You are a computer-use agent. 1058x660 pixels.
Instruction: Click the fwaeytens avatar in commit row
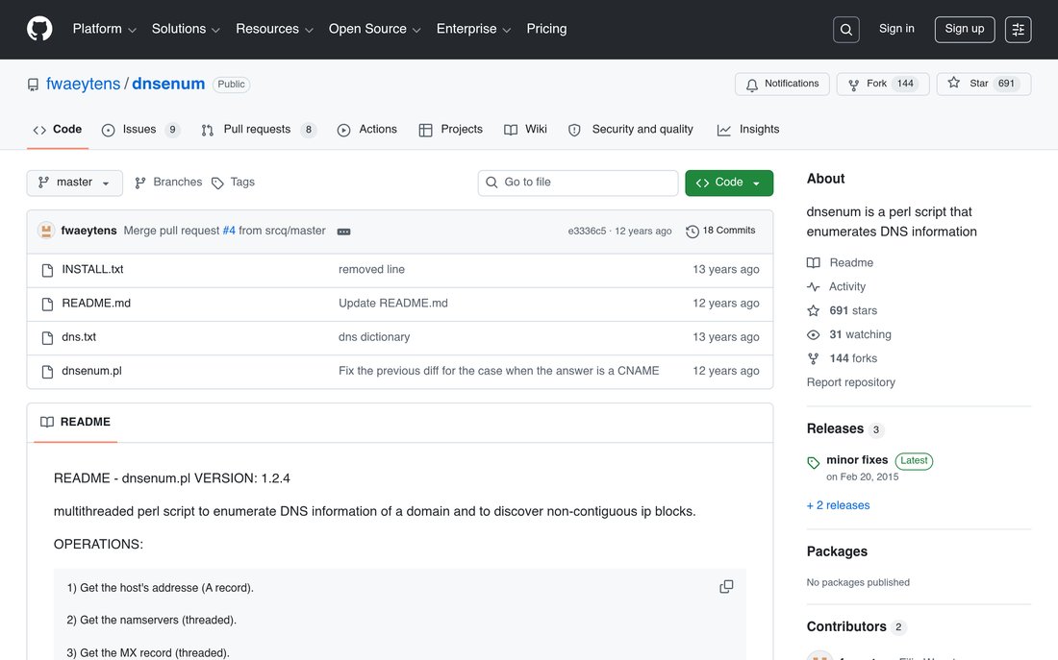[46, 231]
